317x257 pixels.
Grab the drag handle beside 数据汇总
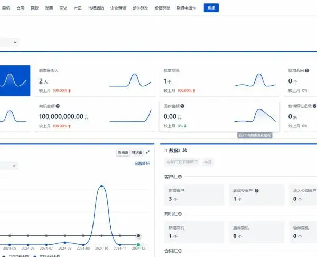pyautogui.click(x=165, y=151)
